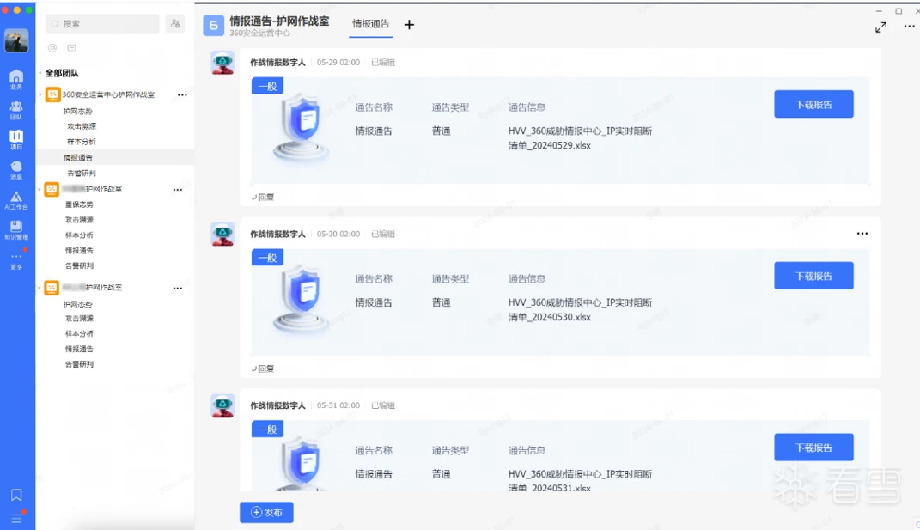Open the 知识管理 section
This screenshot has width=920, height=530.
[x=16, y=230]
